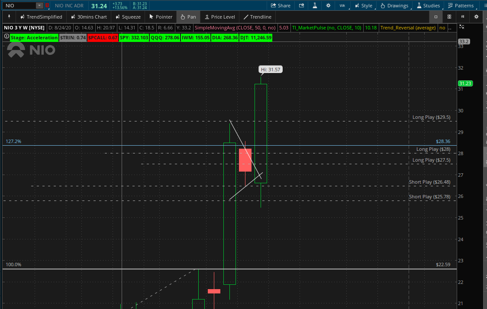This screenshot has height=309, width=487.
Task: Click the last price 31.24 in header
Action: [x=99, y=6]
